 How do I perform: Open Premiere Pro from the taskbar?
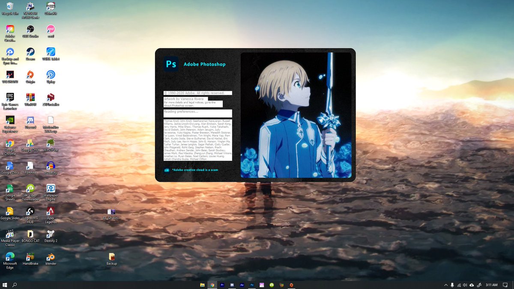(x=222, y=285)
